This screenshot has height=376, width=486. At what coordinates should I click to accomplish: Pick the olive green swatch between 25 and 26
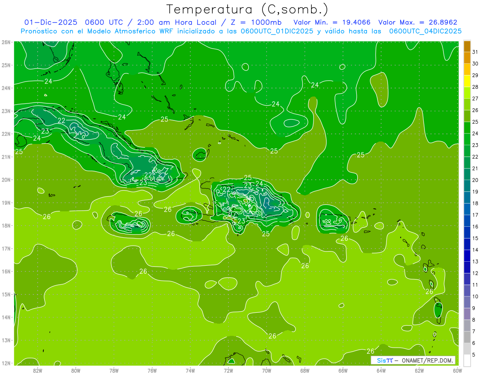coord(467,116)
